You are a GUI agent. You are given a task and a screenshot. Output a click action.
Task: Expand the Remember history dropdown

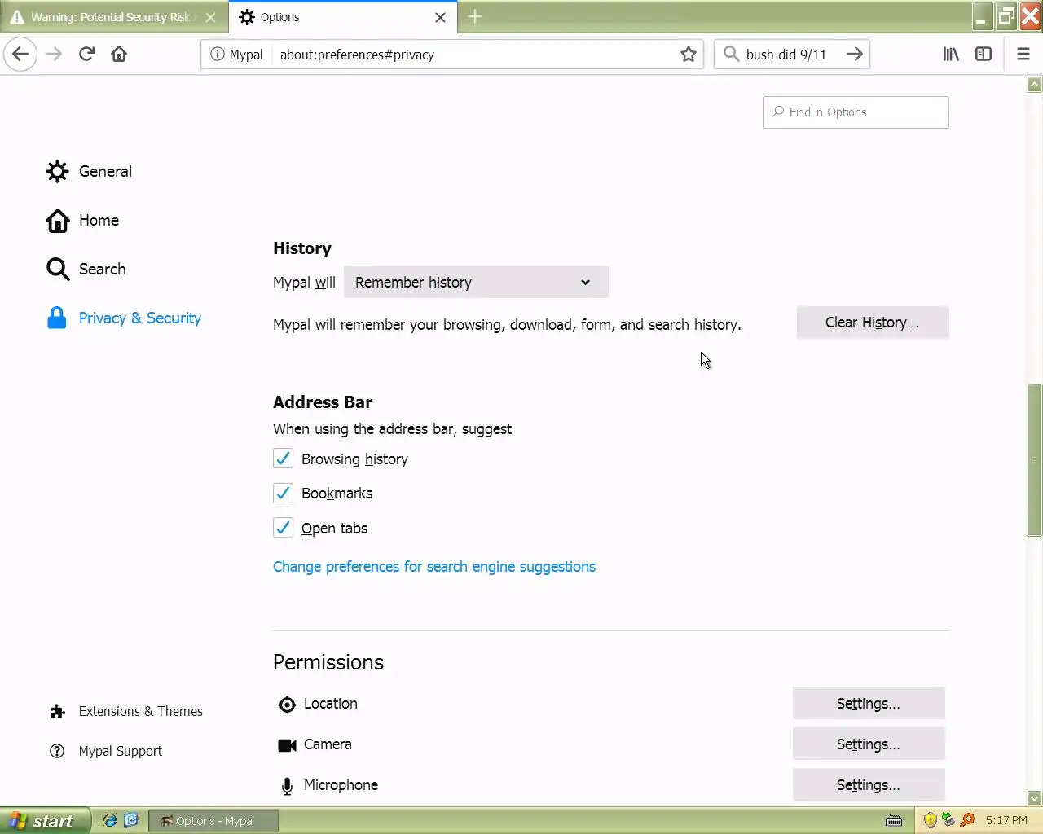476,282
